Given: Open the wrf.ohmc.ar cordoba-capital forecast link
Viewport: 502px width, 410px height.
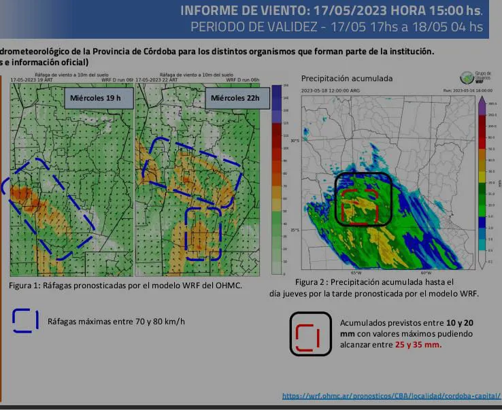Looking at the screenshot, I should click(390, 396).
